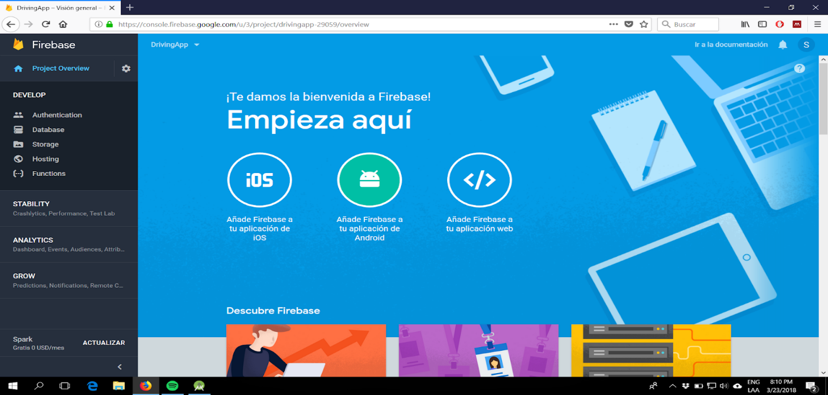
Task: Click the Spark Gratis 0 USD/mes plan label
Action: coord(38,343)
